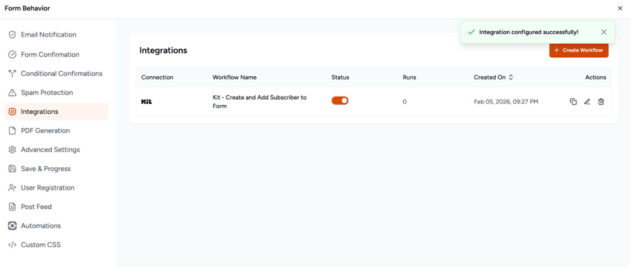
Task: Sort by the Created On column arrows
Action: (x=511, y=78)
